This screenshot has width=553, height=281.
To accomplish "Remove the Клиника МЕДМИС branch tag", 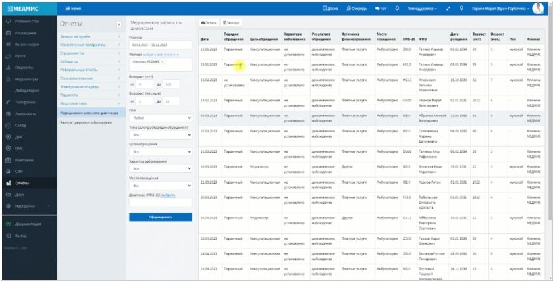I will (x=163, y=62).
